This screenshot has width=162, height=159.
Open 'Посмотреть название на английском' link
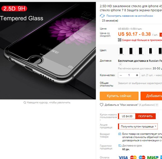(x=130, y=16)
